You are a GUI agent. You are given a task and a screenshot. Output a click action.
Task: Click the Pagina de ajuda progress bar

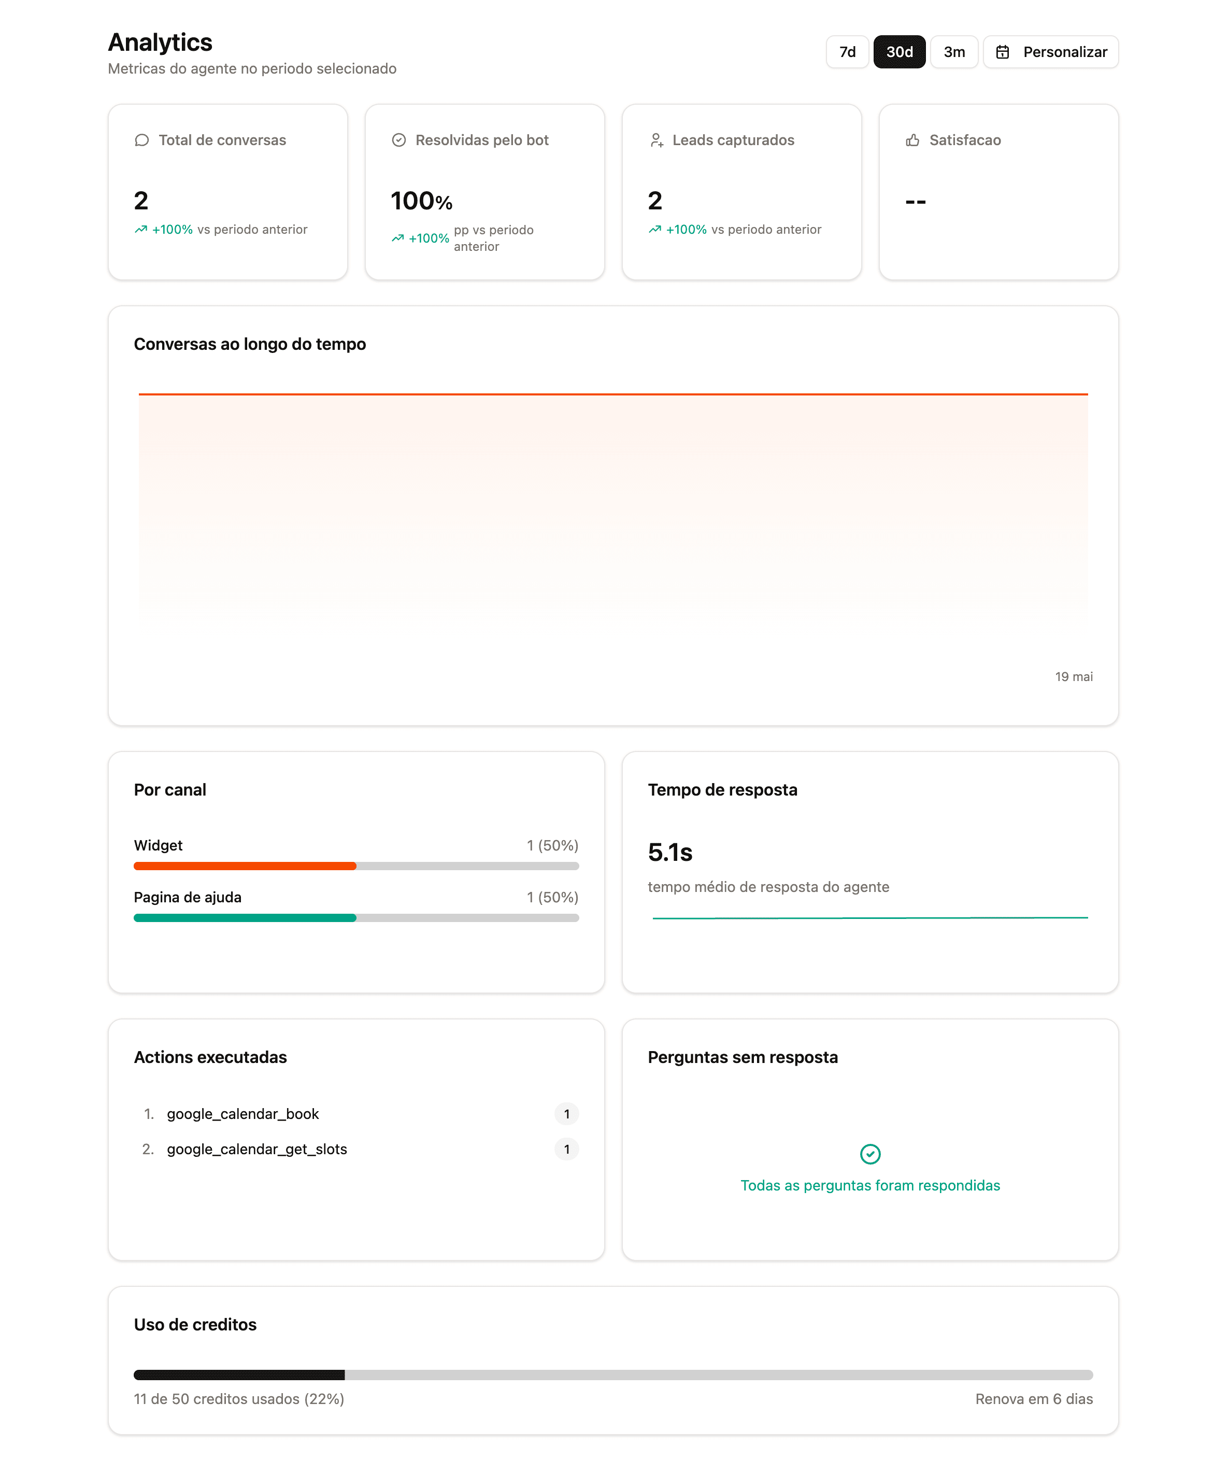pos(356,918)
